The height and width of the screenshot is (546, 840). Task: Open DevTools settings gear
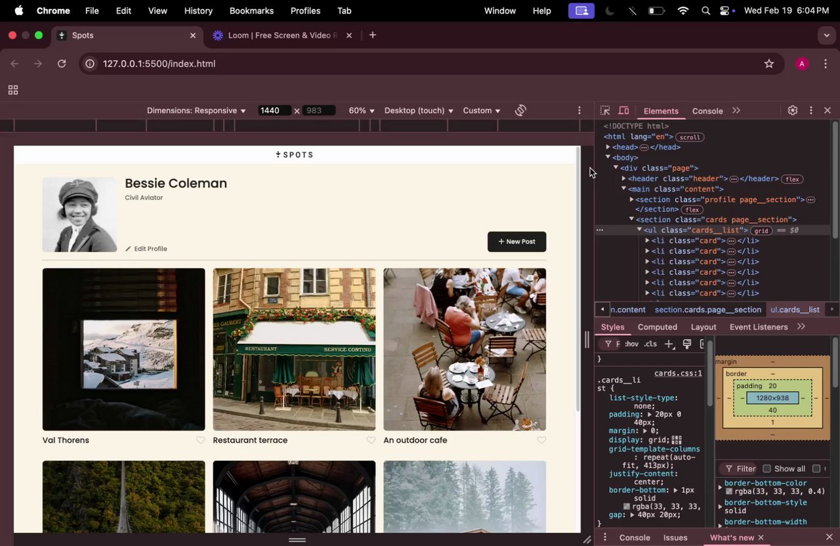[x=793, y=111]
